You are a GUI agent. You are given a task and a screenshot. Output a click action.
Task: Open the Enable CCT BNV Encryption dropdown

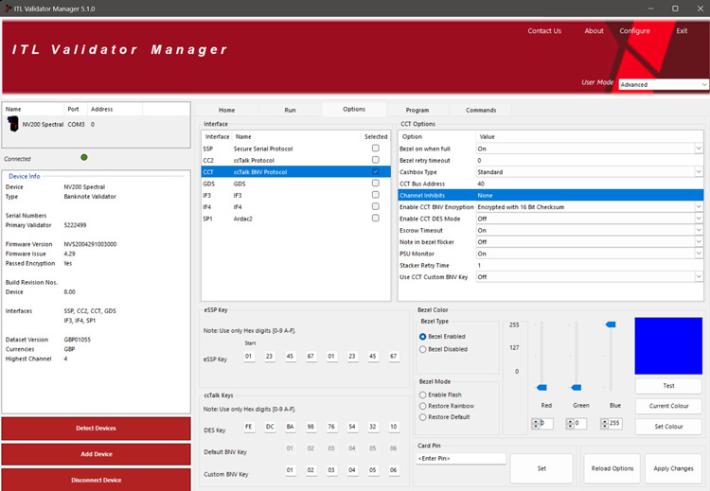pyautogui.click(x=699, y=207)
